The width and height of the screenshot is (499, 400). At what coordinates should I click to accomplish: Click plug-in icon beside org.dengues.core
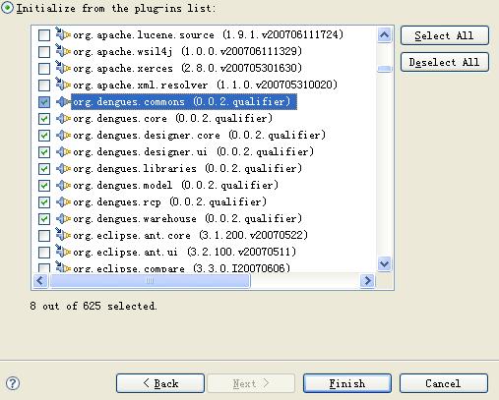63,118
